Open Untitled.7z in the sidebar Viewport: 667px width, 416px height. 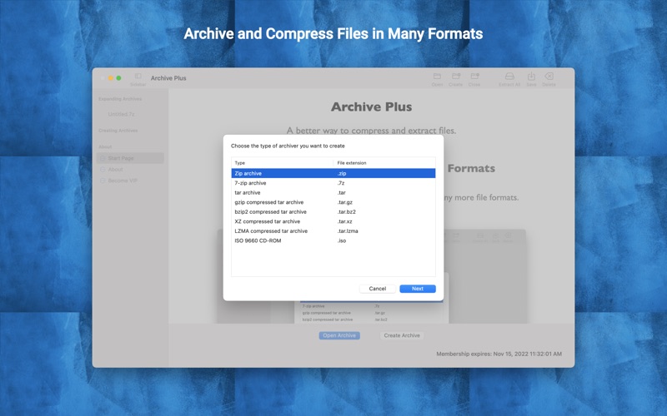point(121,114)
